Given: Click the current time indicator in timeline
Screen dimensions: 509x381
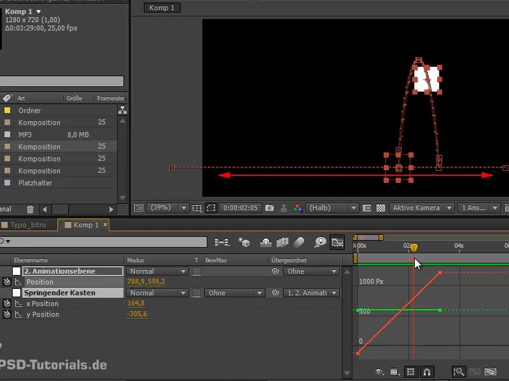Looking at the screenshot, I should [414, 247].
